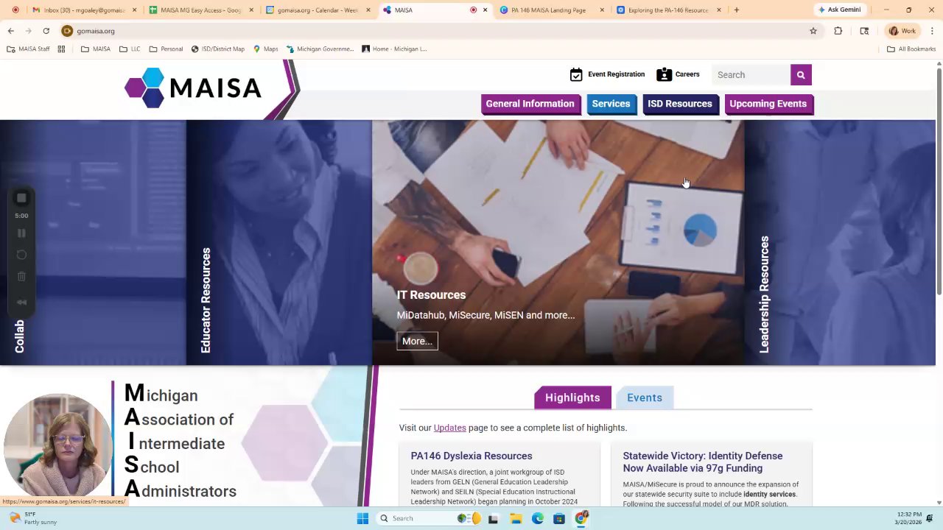The image size is (943, 530).
Task: Switch to the gomaisa.org Calendar tab
Action: (318, 10)
